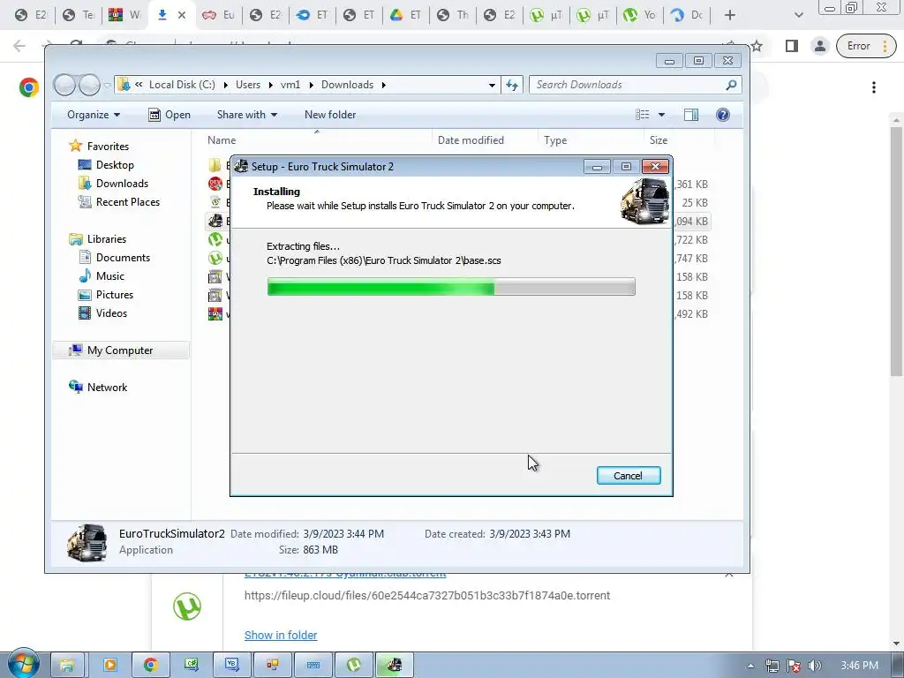This screenshot has height=678, width=904.
Task: Create a New folder
Action: click(330, 115)
